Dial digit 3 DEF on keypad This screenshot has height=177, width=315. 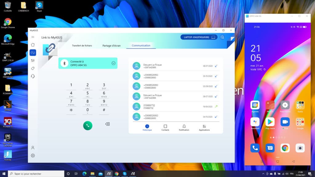[x=104, y=86]
